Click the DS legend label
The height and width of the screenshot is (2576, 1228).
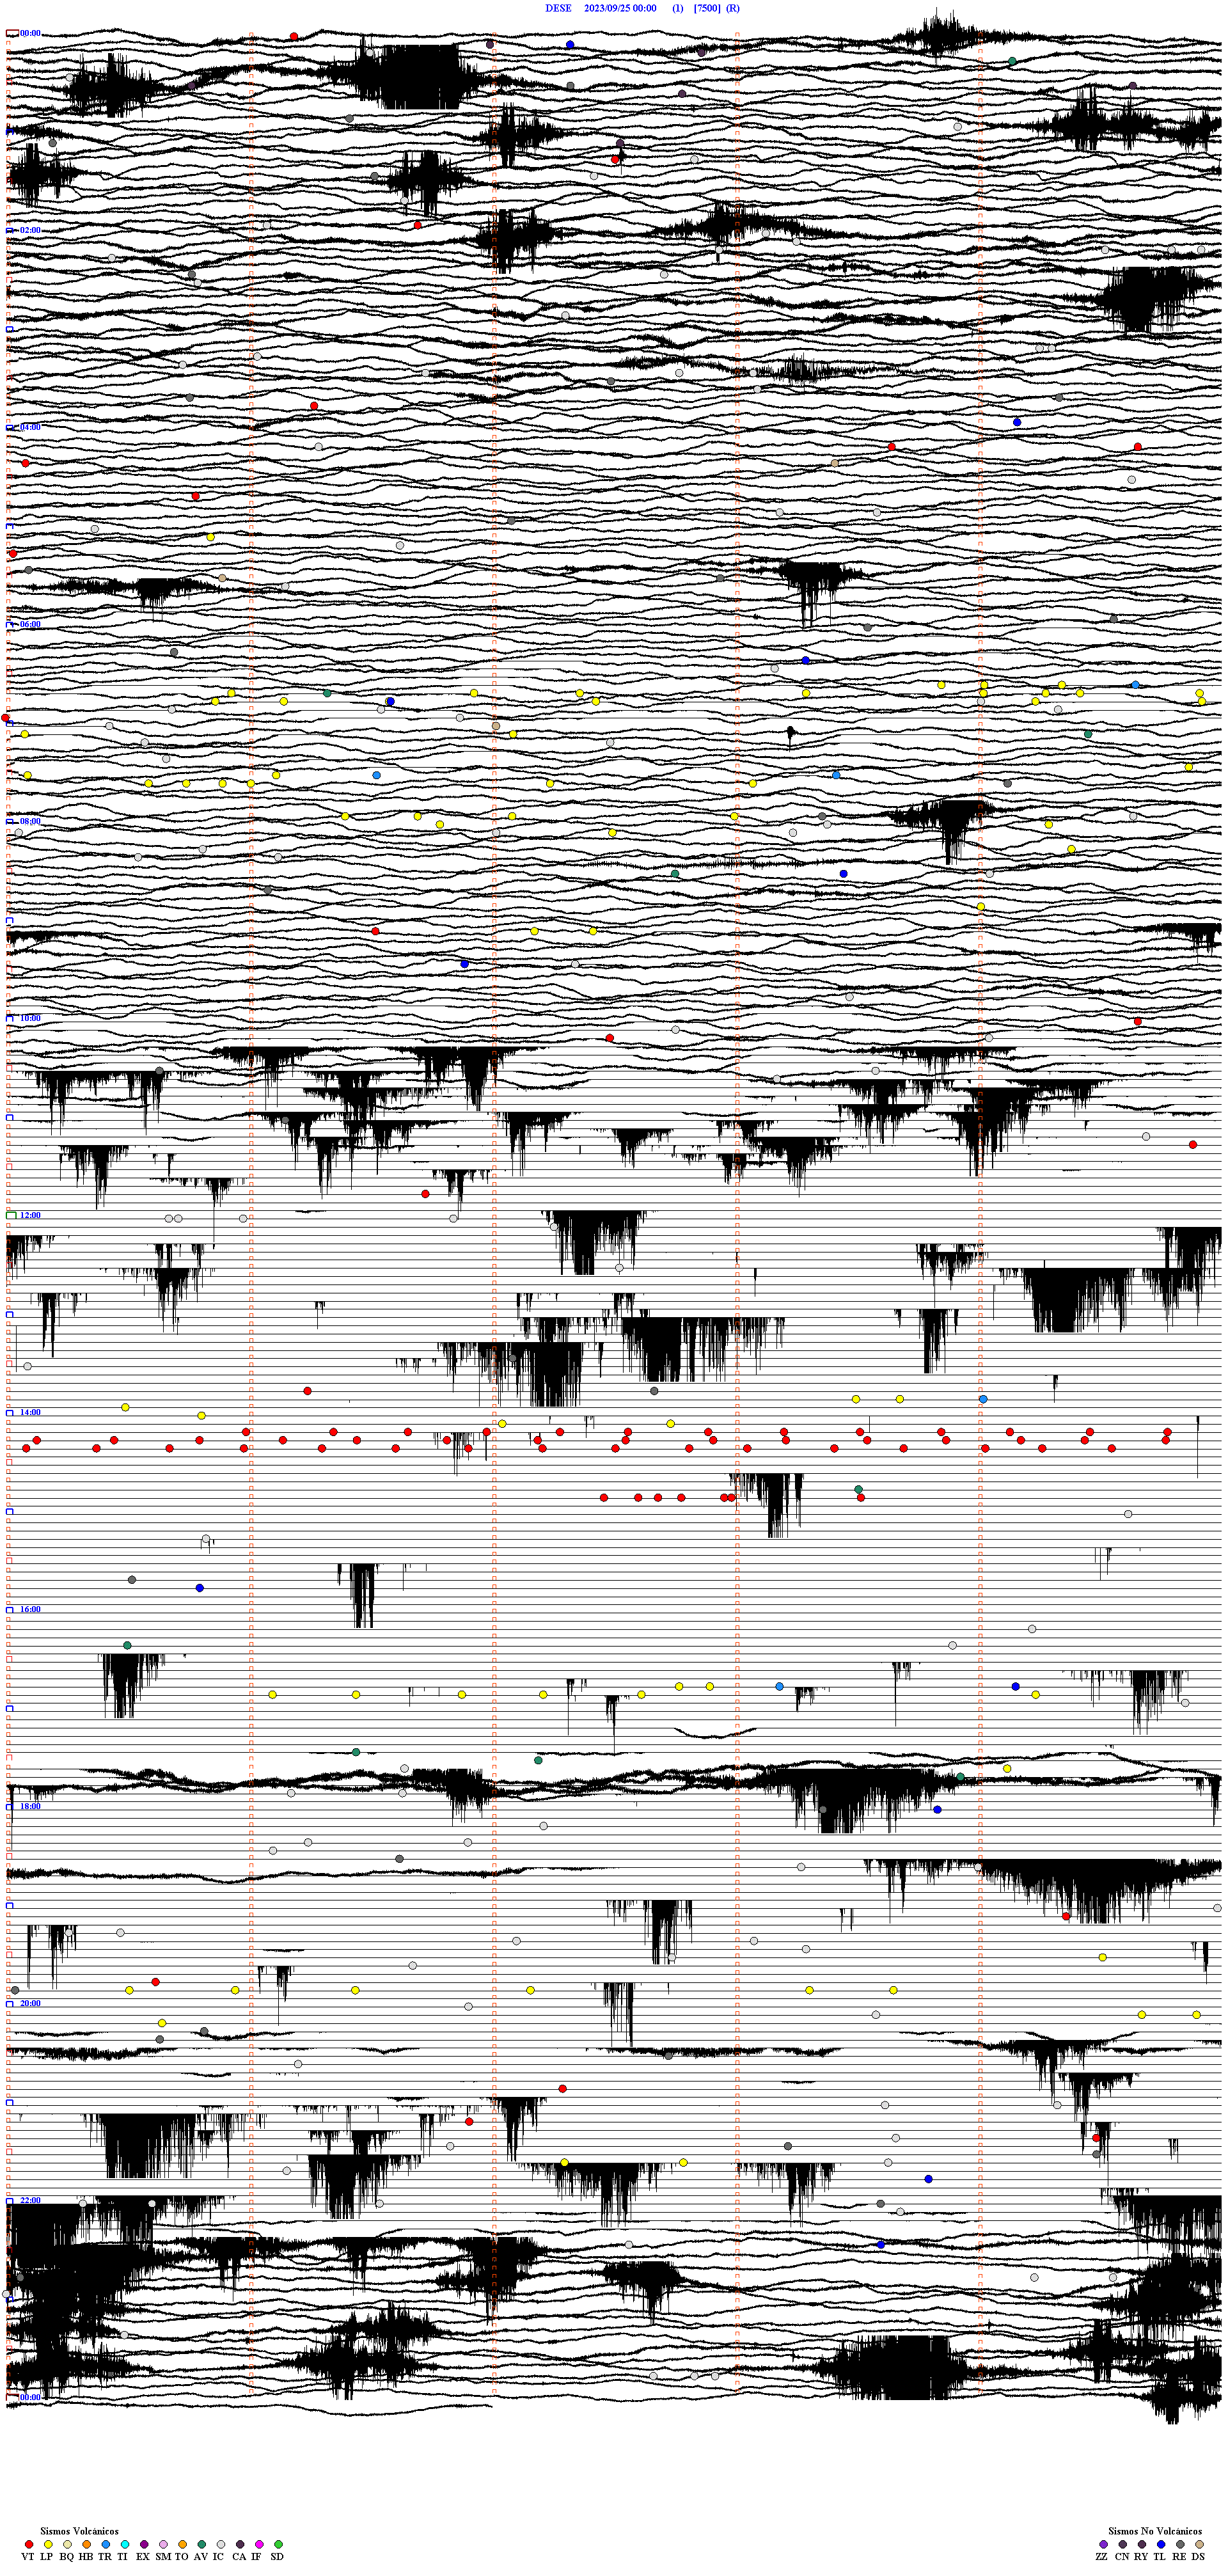[1198, 2557]
